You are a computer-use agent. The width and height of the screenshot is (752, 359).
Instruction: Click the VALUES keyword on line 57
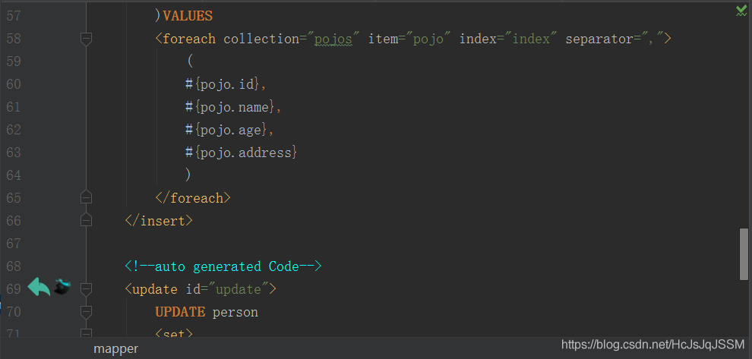click(x=188, y=16)
